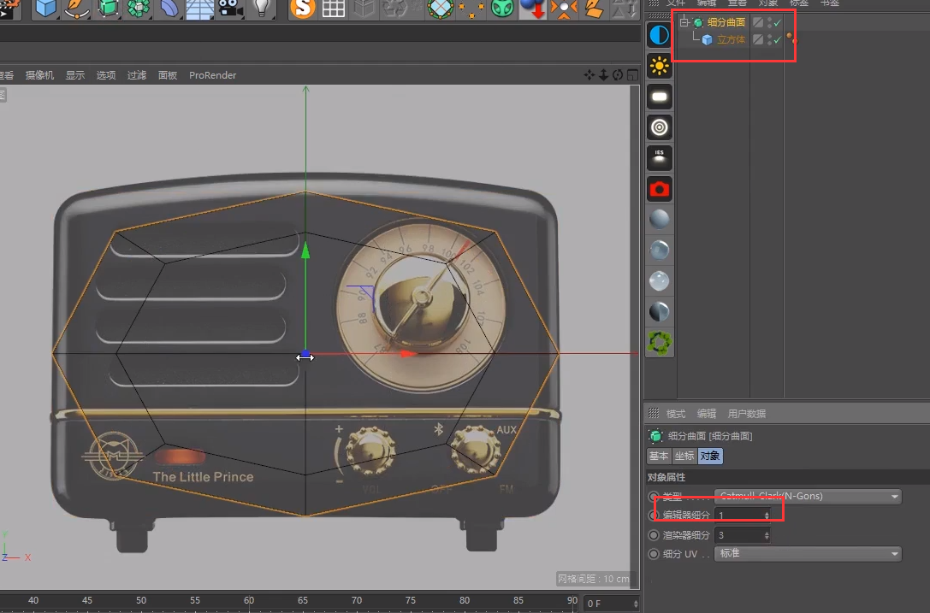Select the 立方体 object in hierarchy
This screenshot has width=930, height=613.
(x=731, y=40)
